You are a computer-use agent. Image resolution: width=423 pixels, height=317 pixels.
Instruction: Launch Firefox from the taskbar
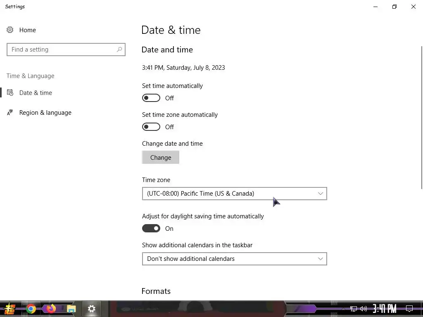click(51, 309)
